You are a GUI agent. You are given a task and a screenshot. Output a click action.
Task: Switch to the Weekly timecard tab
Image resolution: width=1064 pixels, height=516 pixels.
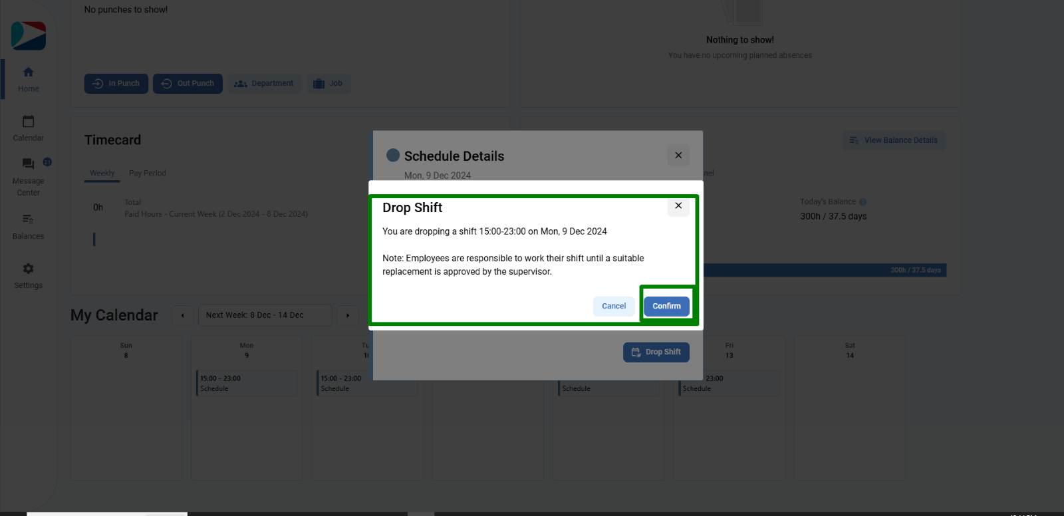[102, 173]
